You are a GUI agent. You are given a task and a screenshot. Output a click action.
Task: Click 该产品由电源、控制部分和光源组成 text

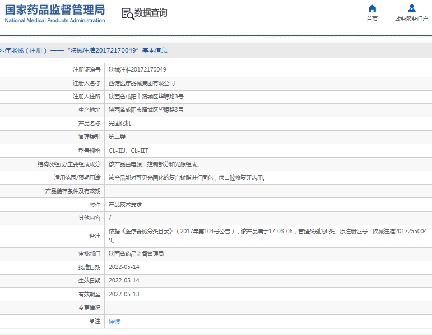[154, 164]
